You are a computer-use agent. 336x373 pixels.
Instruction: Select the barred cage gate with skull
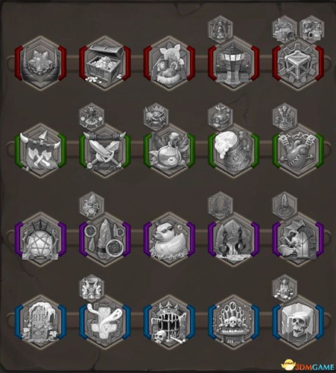click(x=169, y=322)
